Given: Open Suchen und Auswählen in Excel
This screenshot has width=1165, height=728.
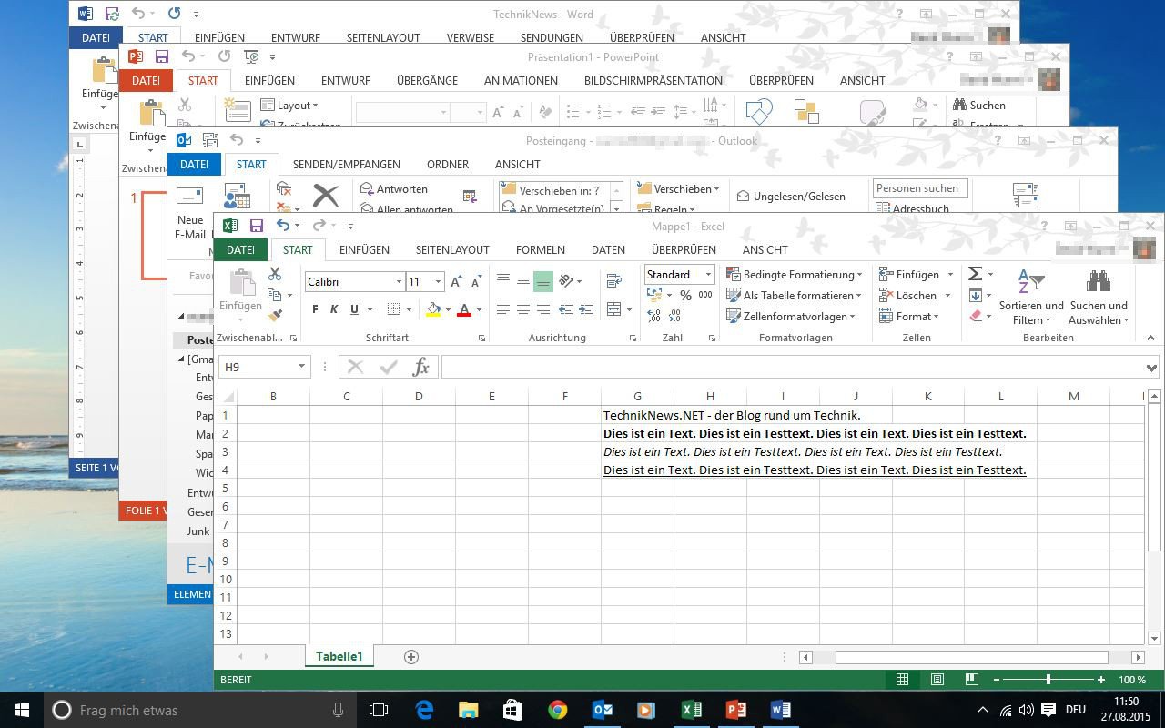Looking at the screenshot, I should click(1099, 297).
